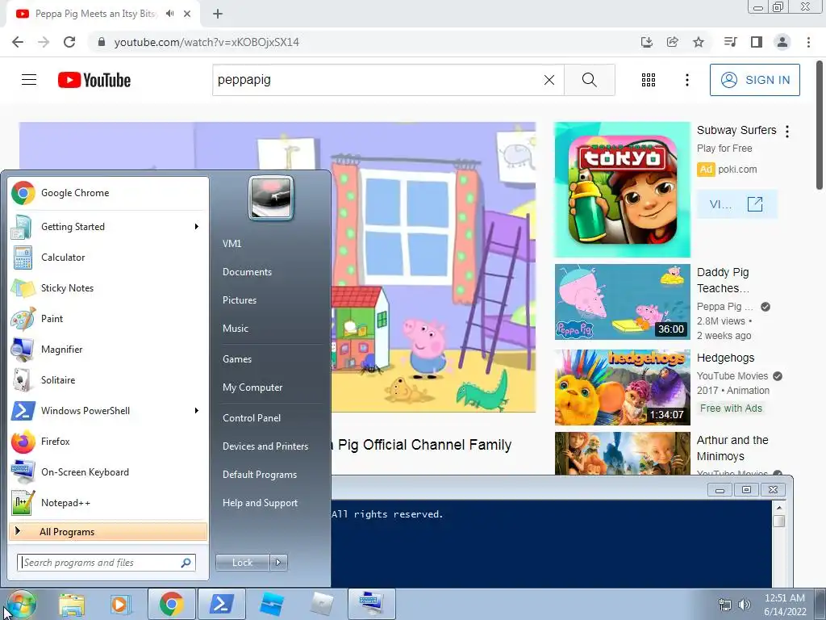Open Games from Start menu right pane
Screen dimensions: 826x620
(237, 359)
